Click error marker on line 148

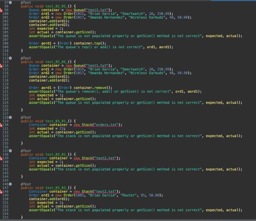pyautogui.click(x=1, y=192)
